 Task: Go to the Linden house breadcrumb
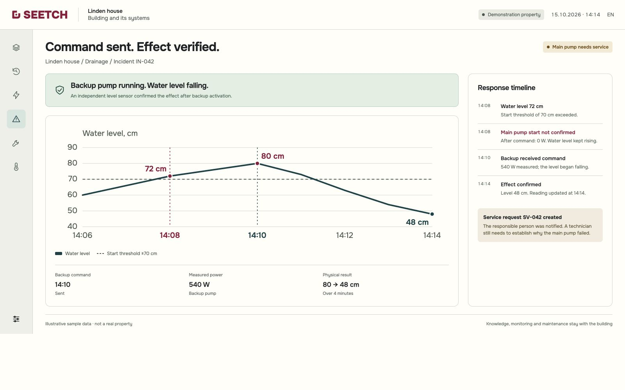[x=62, y=62]
